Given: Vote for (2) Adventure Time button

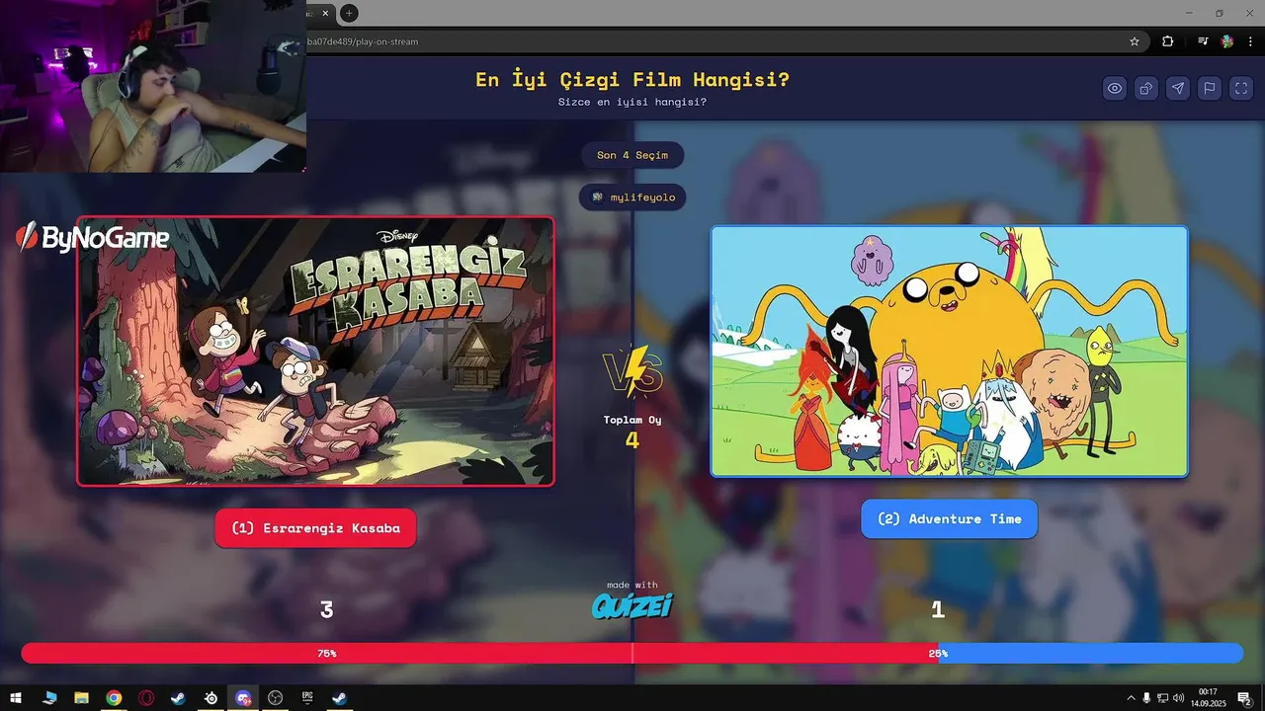Looking at the screenshot, I should [x=949, y=518].
